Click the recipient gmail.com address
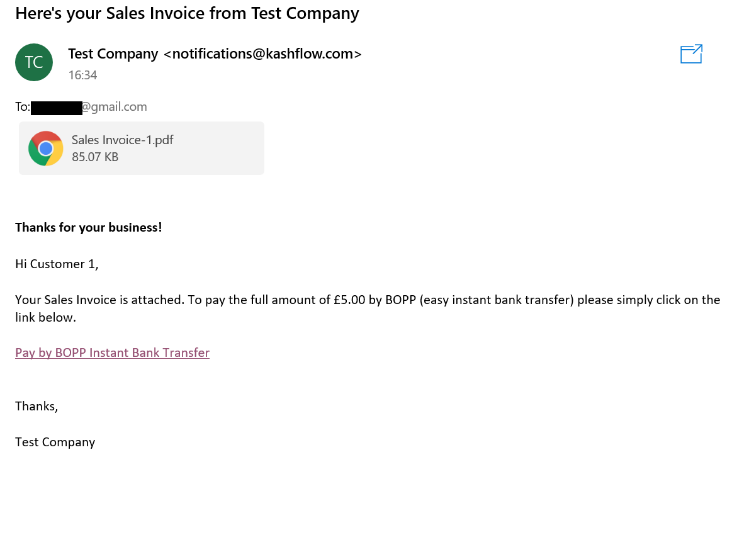Image resolution: width=749 pixels, height=552 pixels. 115,106
